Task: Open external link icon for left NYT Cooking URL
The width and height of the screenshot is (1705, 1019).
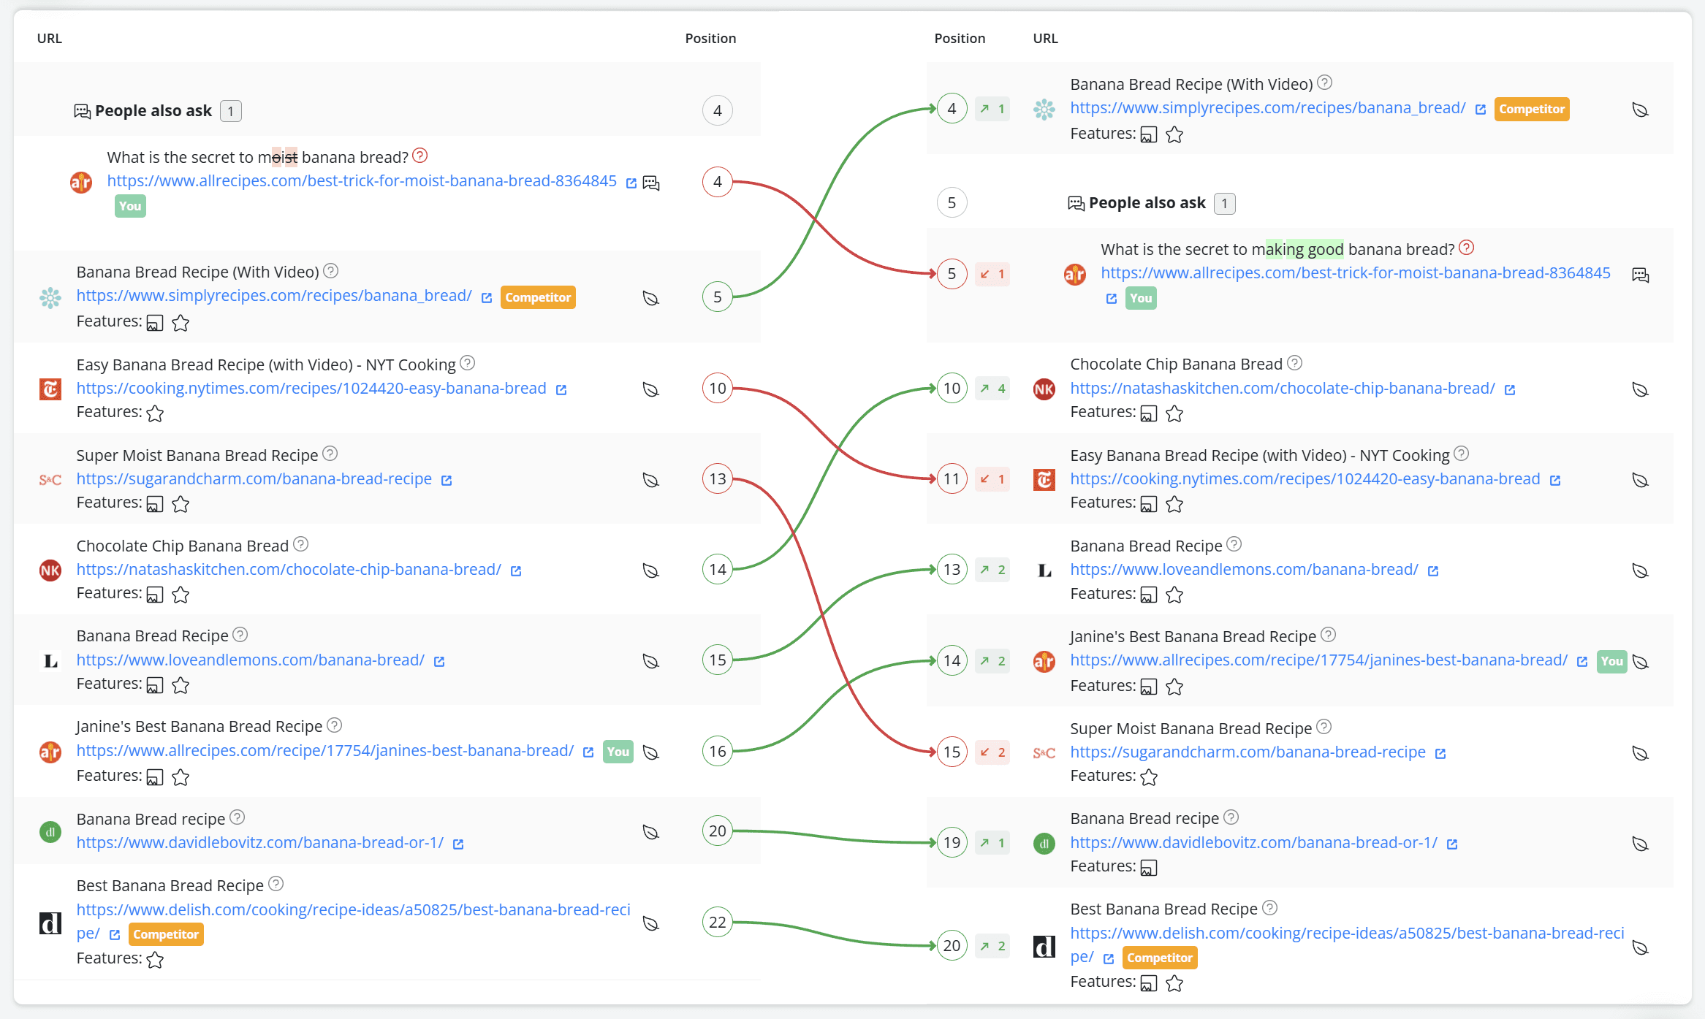Action: click(x=561, y=390)
